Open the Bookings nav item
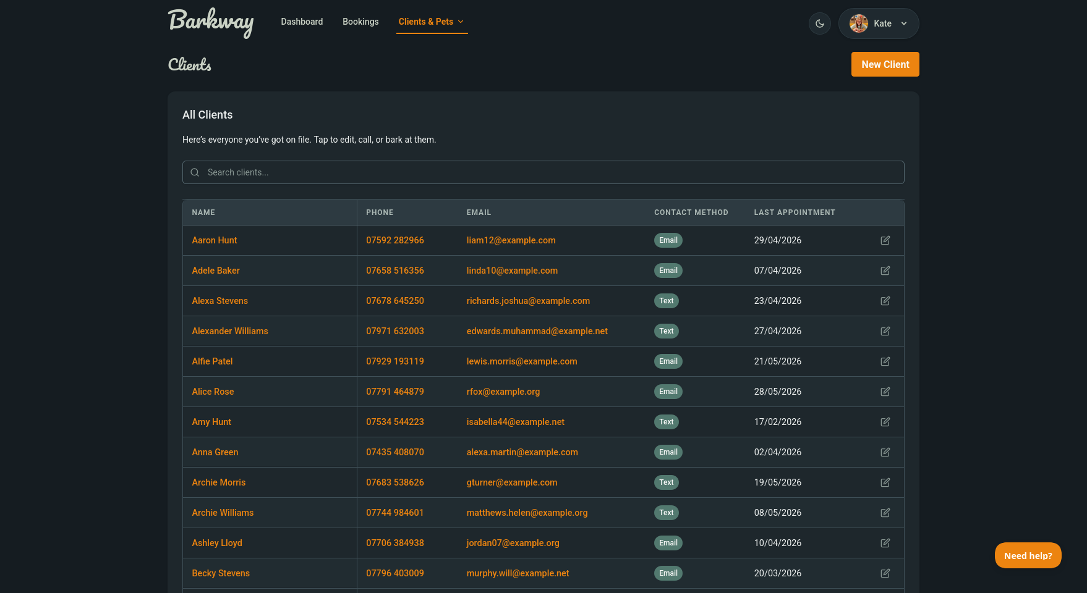Image resolution: width=1087 pixels, height=593 pixels. pos(360,22)
